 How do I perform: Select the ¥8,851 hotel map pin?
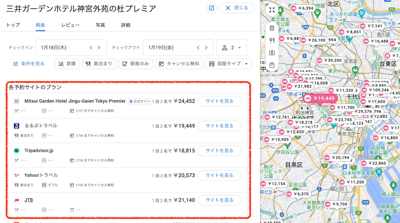point(350,32)
